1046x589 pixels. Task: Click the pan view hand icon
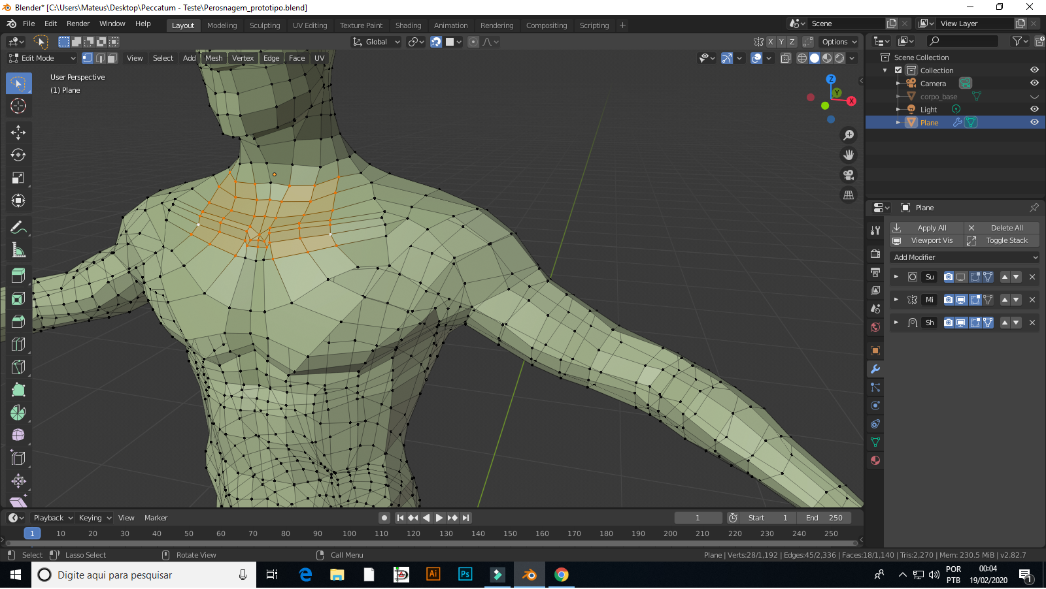(849, 155)
